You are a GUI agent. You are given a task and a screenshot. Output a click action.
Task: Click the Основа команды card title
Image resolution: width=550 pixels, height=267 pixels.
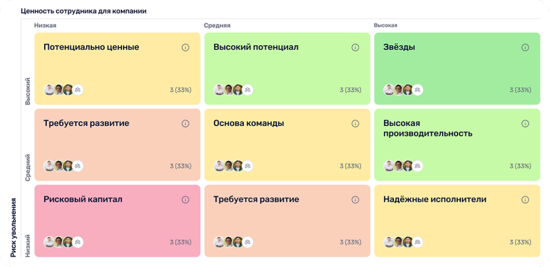(x=248, y=123)
